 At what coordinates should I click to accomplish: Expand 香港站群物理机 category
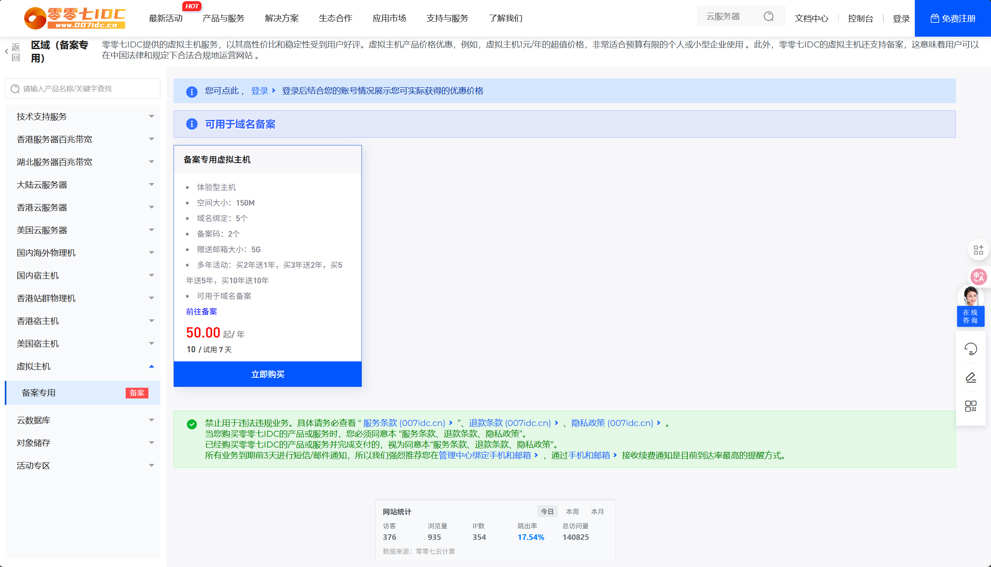83,298
